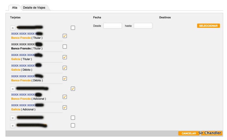This screenshot has width=227, height=140.
Task: Click the hasta date field
Action: click(143, 26)
